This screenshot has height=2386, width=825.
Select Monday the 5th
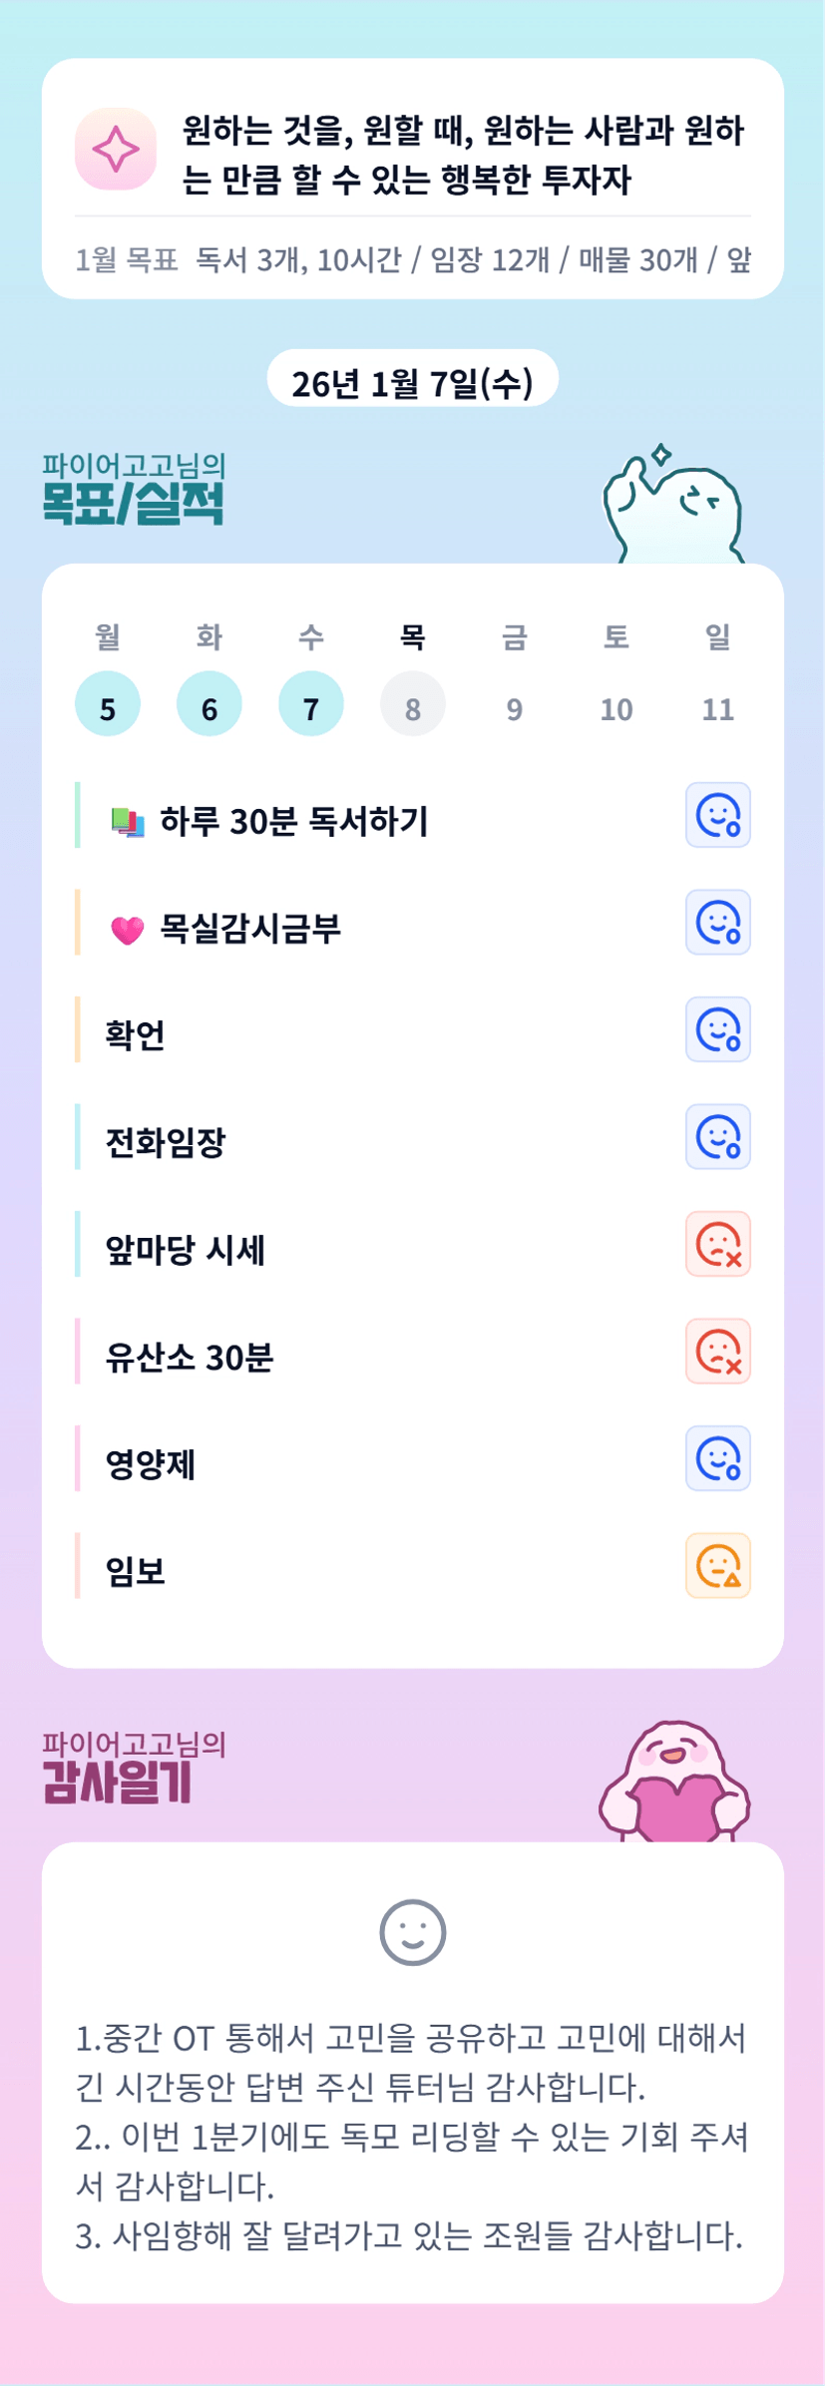[x=108, y=704]
